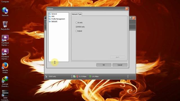Click the General folder icon
180x101 pixels.
coord(50,14)
